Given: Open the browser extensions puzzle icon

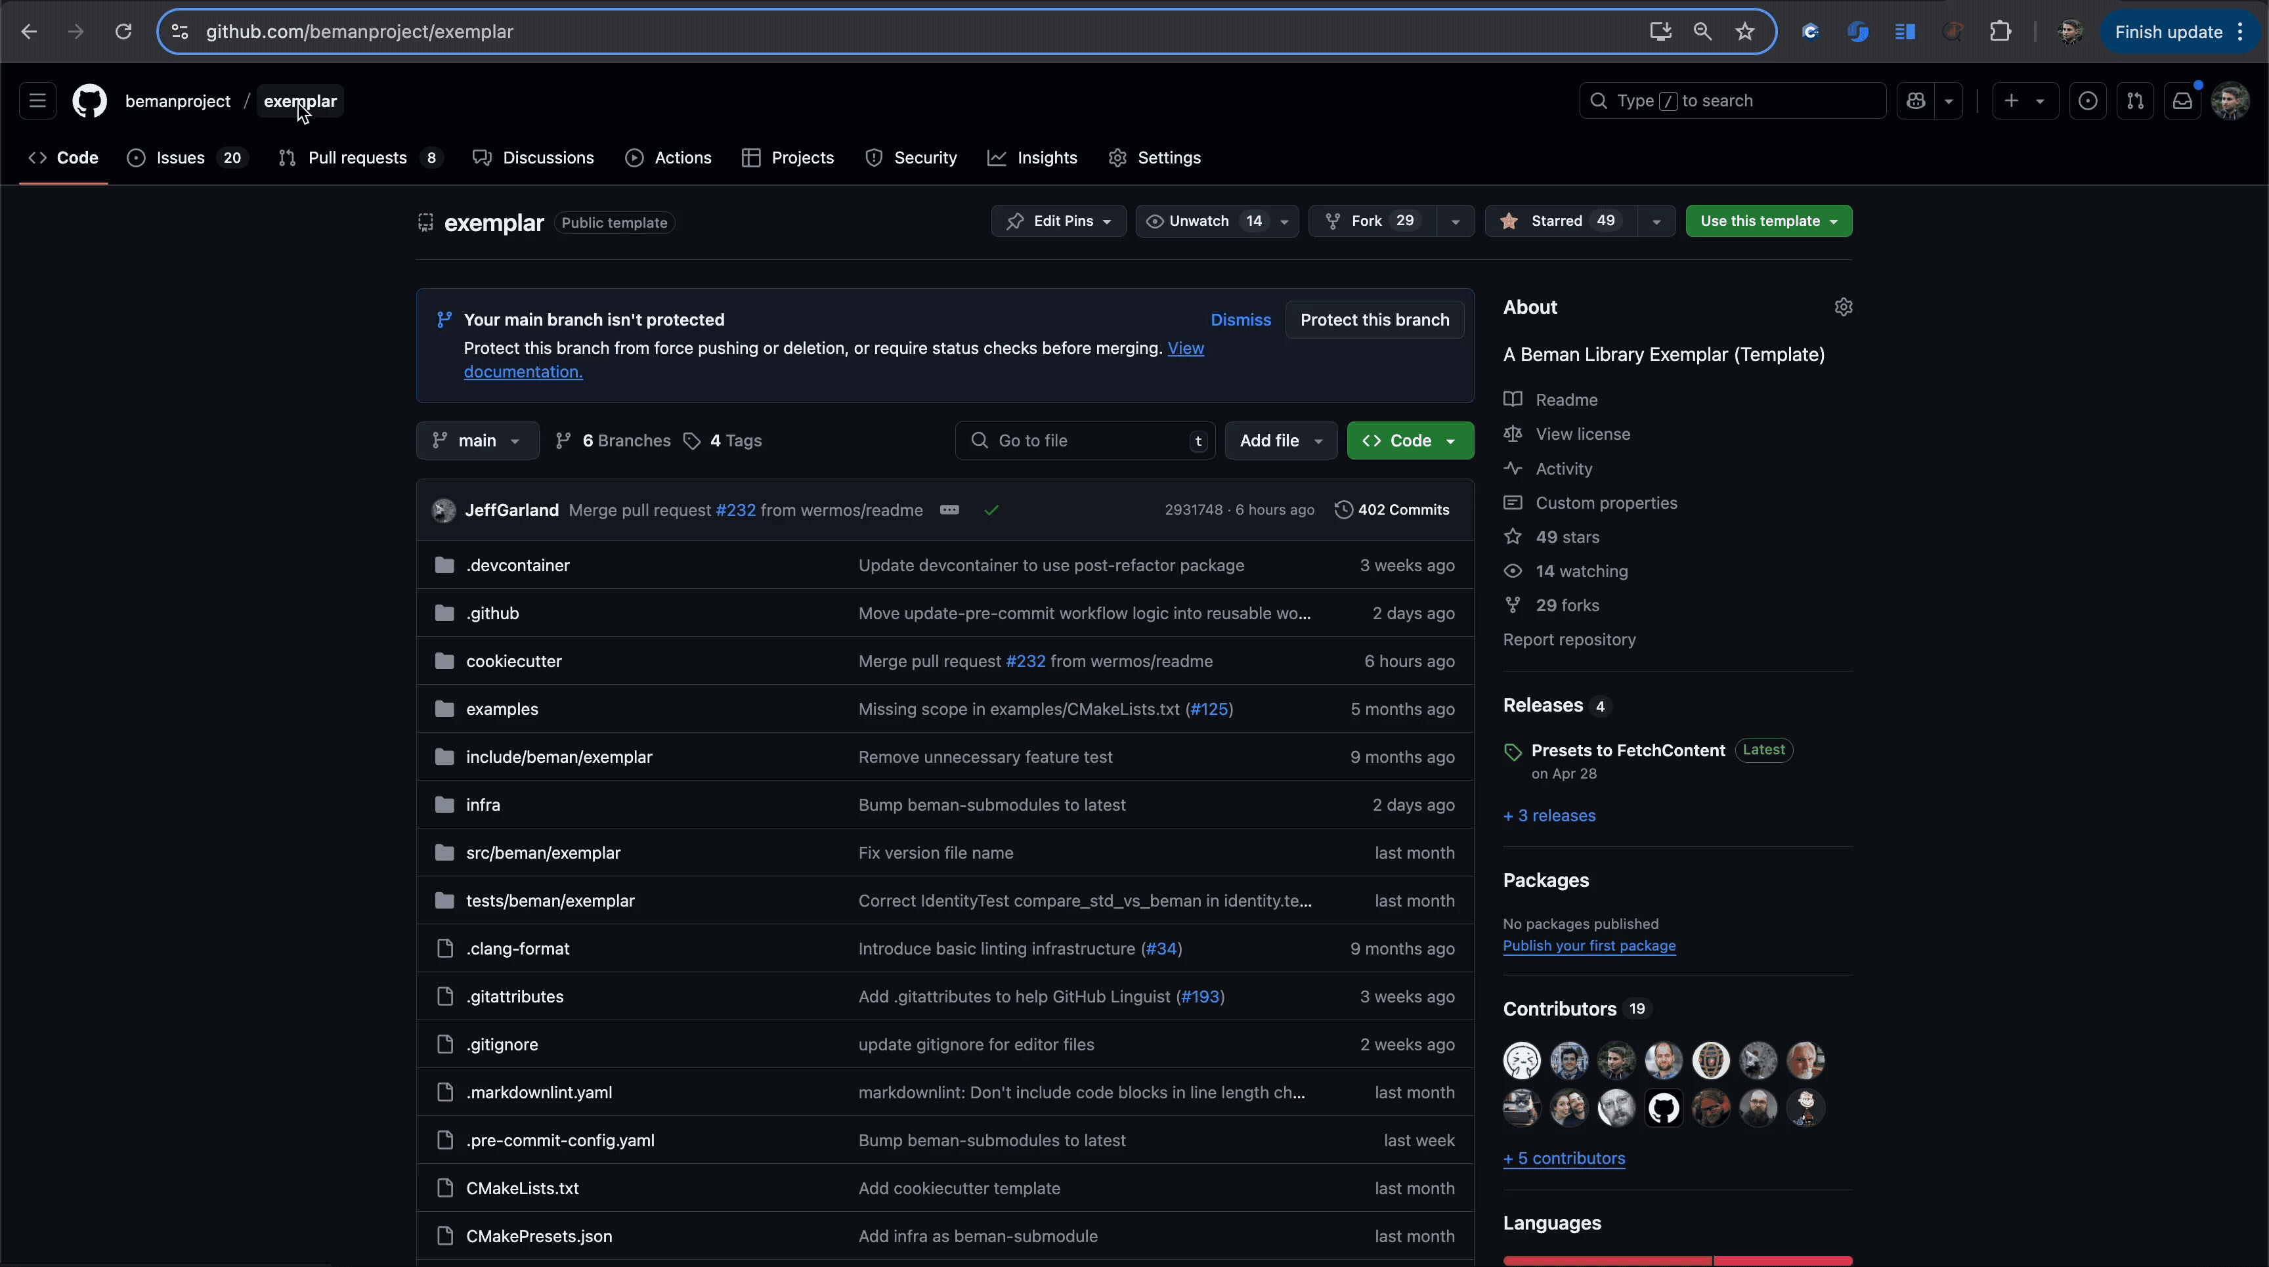Looking at the screenshot, I should (2000, 32).
